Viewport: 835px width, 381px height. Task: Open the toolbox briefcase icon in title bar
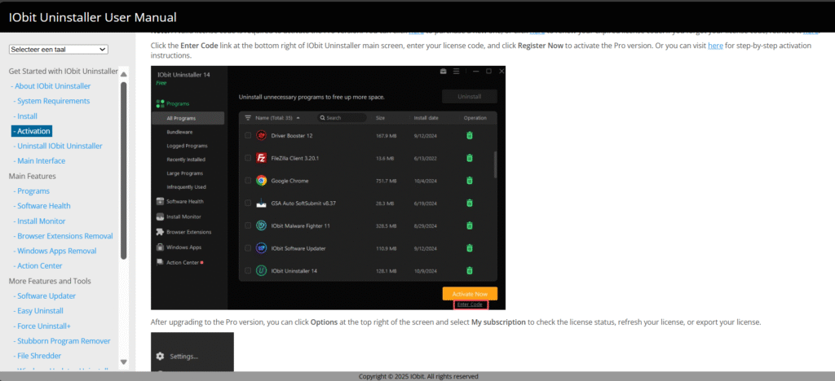pyautogui.click(x=443, y=71)
